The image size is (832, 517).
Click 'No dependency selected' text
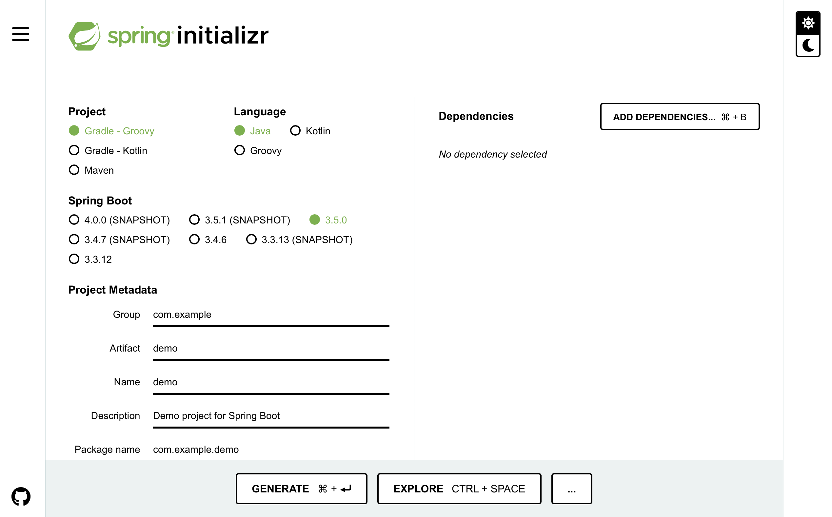(x=493, y=154)
